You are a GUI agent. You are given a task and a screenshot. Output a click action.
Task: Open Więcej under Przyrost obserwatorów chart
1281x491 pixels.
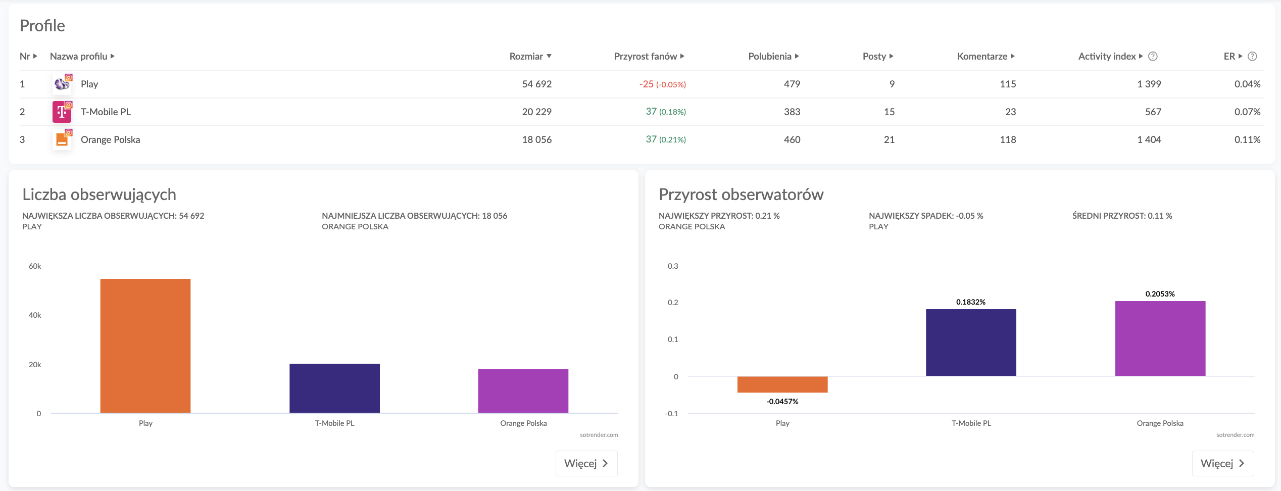point(1222,463)
